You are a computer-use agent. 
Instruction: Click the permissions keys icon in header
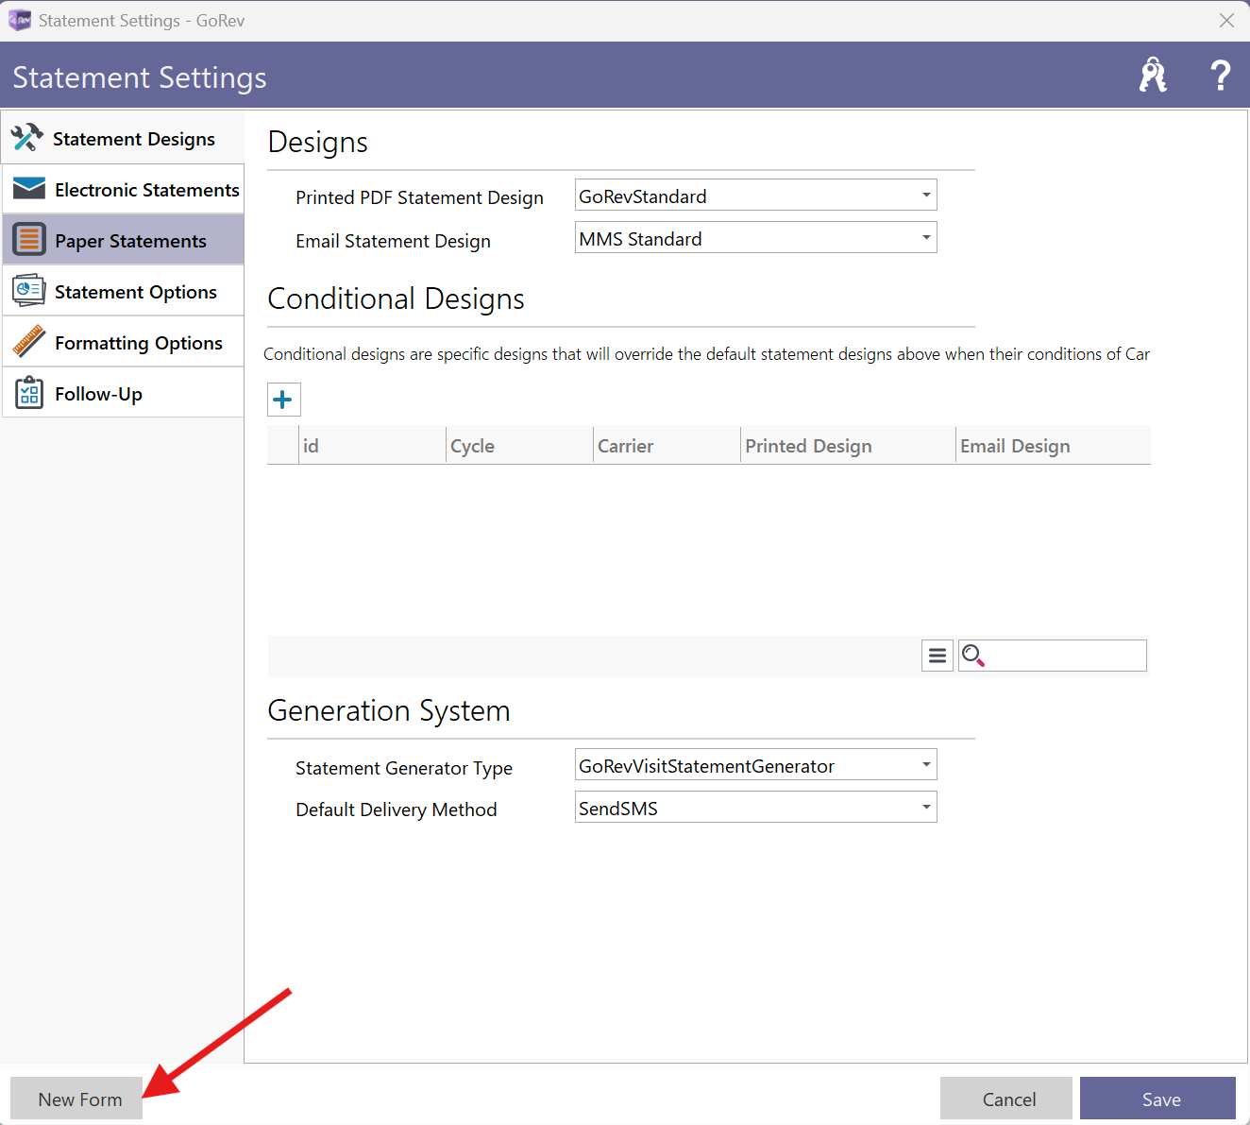[1153, 76]
